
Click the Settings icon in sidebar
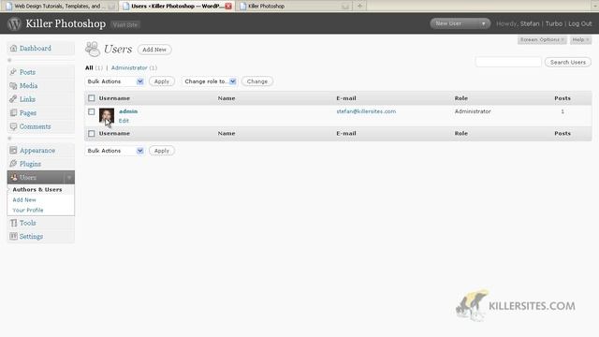[13, 236]
